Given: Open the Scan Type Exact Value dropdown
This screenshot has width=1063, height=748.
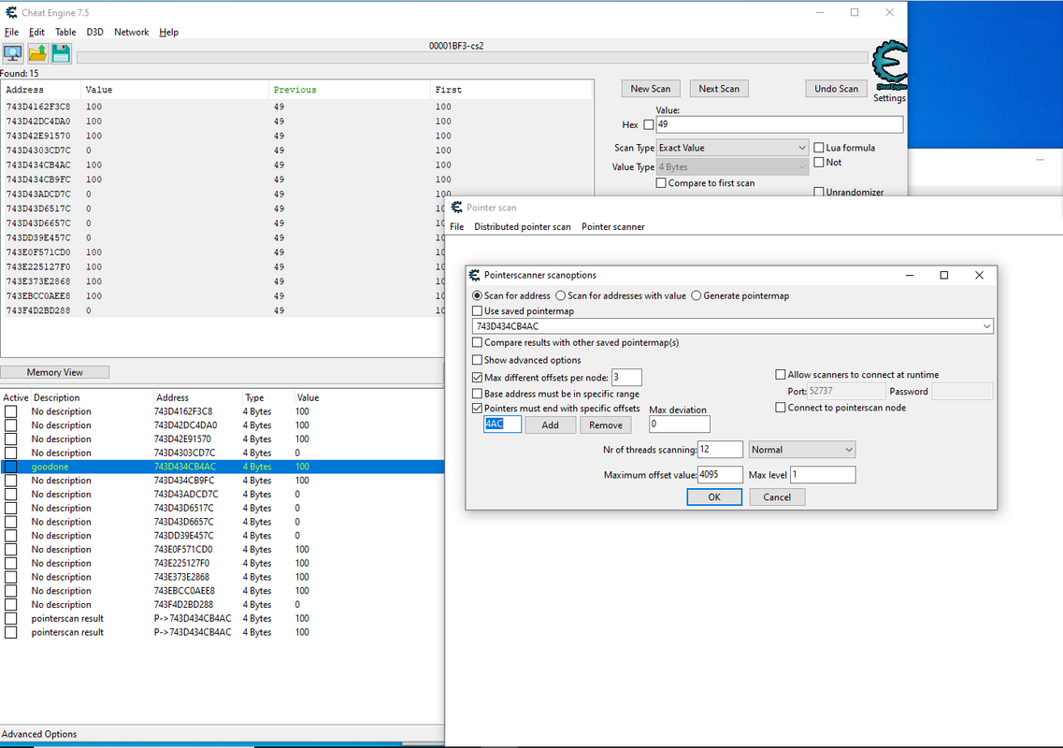Looking at the screenshot, I should (x=732, y=147).
